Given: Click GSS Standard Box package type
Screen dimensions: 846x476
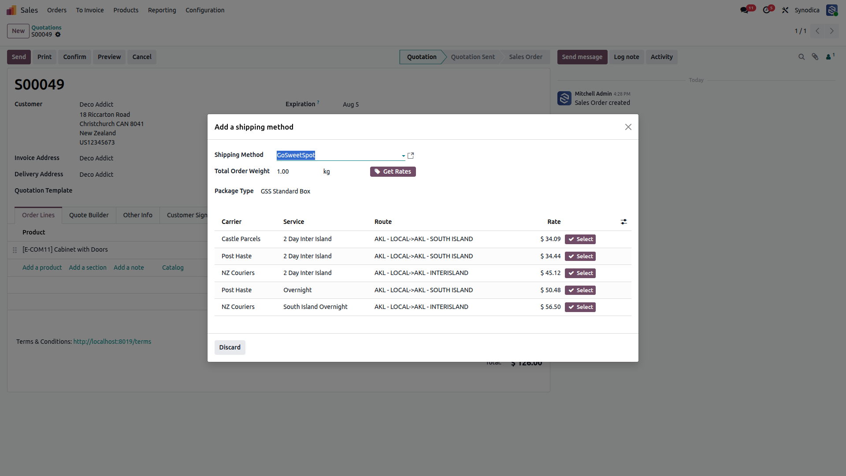Looking at the screenshot, I should 286,191.
